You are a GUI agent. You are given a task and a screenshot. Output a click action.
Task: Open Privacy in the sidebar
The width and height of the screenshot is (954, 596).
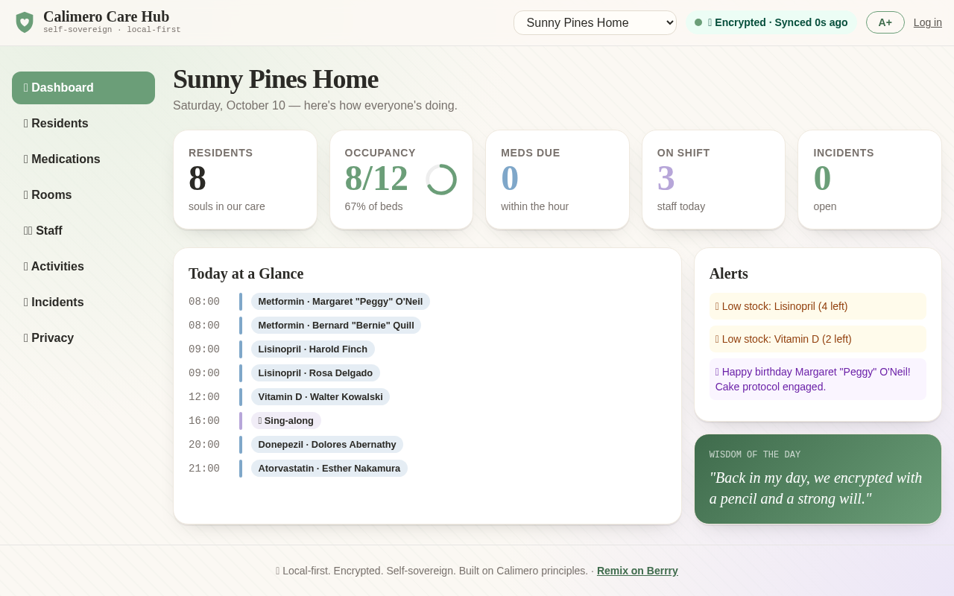(x=83, y=338)
